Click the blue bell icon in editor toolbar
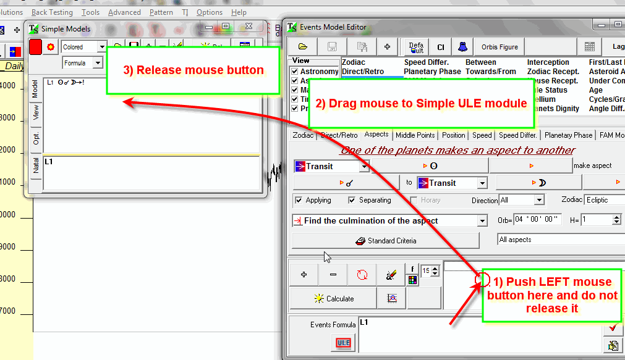 coord(461,47)
